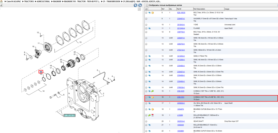Click blue arrow icon for O-ring 238-5225
The height and width of the screenshot is (133, 278).
(150, 91)
